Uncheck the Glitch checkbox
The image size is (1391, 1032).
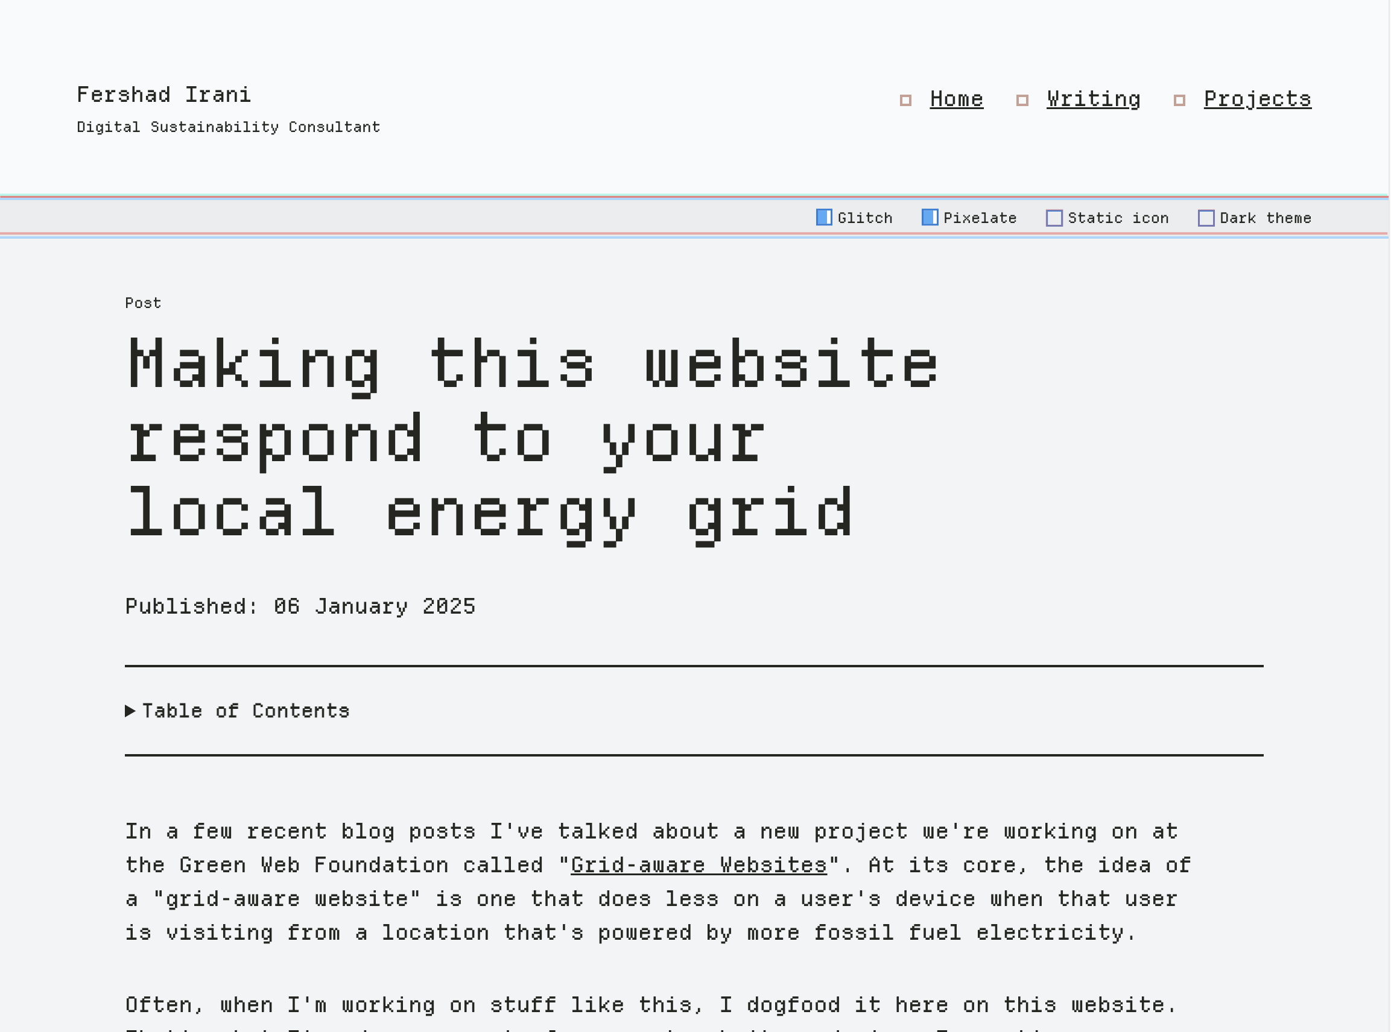[x=824, y=218]
